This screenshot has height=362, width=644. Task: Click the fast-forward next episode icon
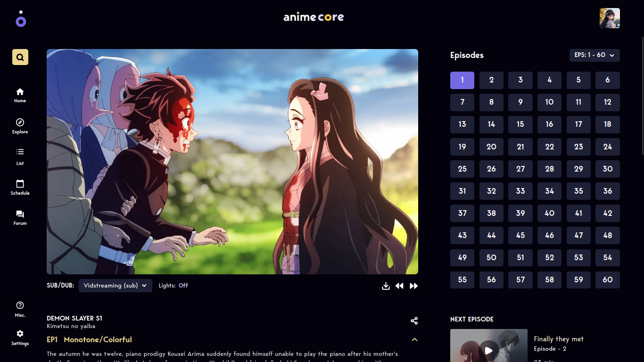pos(413,286)
